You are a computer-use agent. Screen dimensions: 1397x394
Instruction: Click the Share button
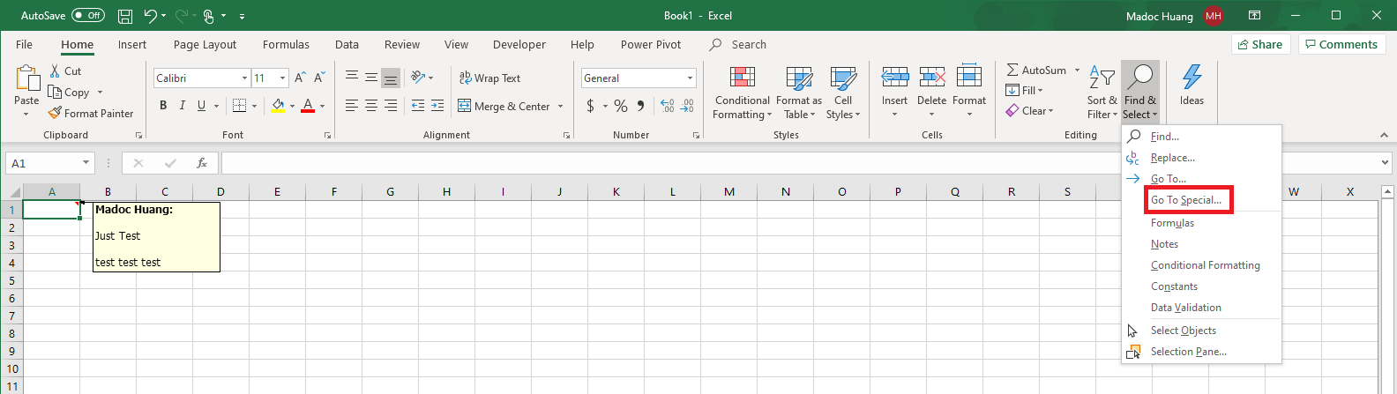(1259, 44)
